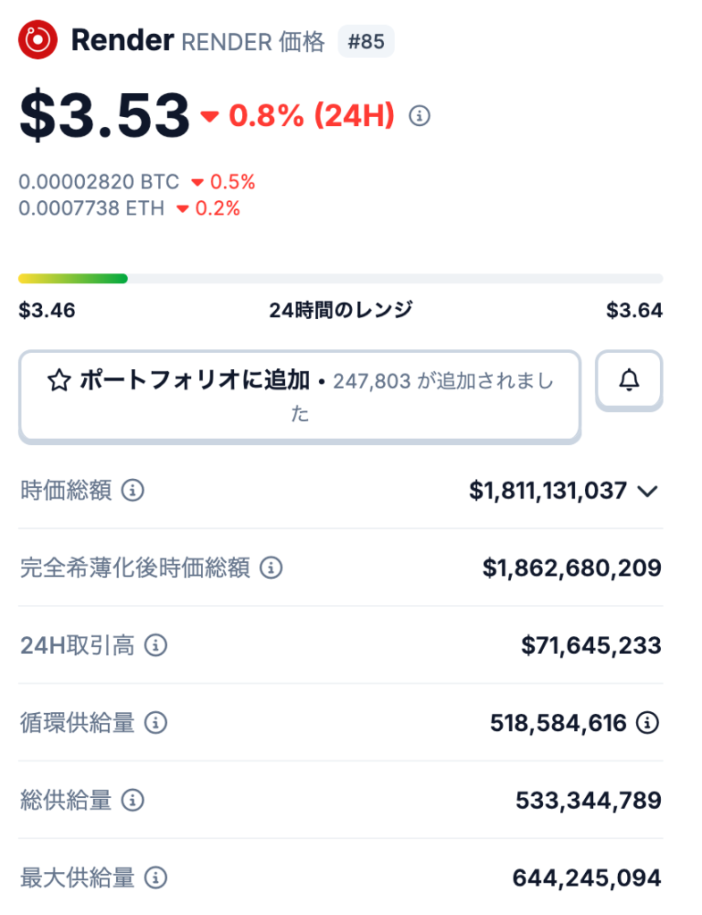Click info icon next to 循環供給量 label
702x915 pixels.
tap(155, 722)
